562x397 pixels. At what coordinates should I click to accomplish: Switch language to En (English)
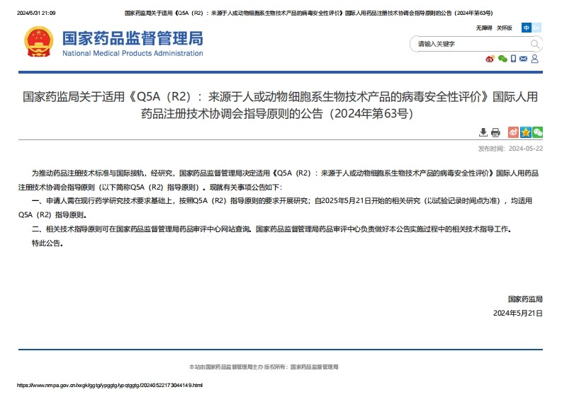[x=536, y=28]
